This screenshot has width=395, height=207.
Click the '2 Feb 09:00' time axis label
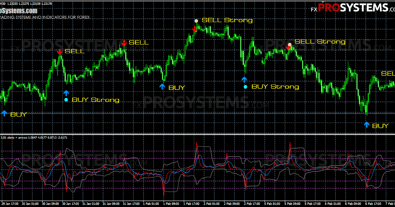(x=231, y=204)
